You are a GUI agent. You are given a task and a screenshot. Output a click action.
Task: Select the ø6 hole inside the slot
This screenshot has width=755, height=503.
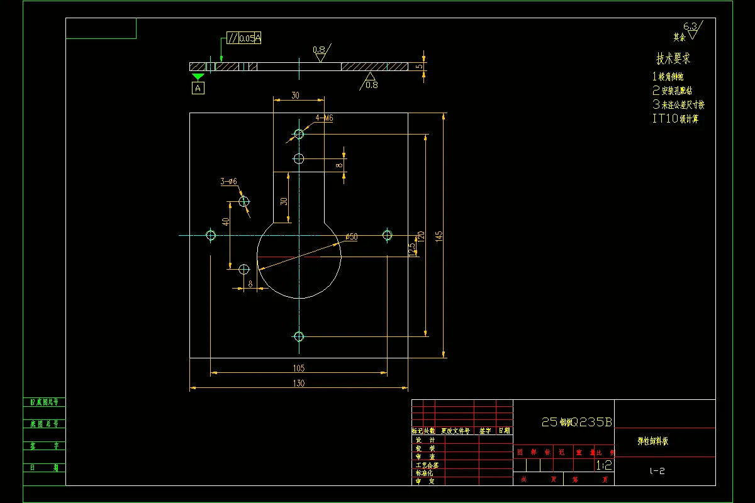point(299,158)
